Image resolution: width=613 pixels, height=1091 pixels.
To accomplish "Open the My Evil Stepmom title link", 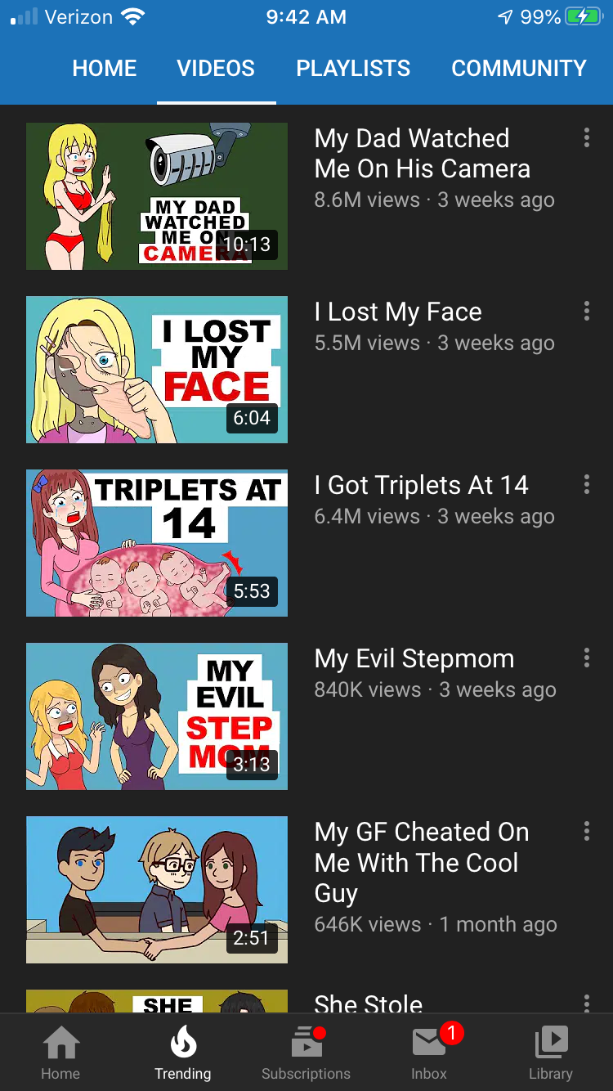I will tap(414, 658).
